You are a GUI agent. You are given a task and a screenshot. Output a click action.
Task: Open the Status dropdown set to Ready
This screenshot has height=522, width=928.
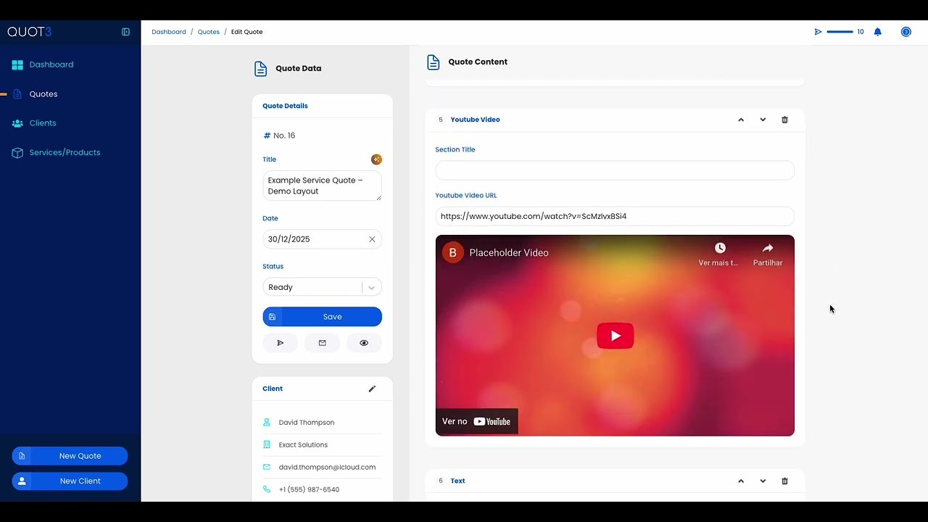coord(322,287)
